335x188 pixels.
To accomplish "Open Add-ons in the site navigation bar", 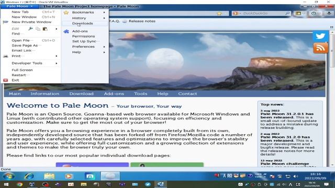I will 114,94.
